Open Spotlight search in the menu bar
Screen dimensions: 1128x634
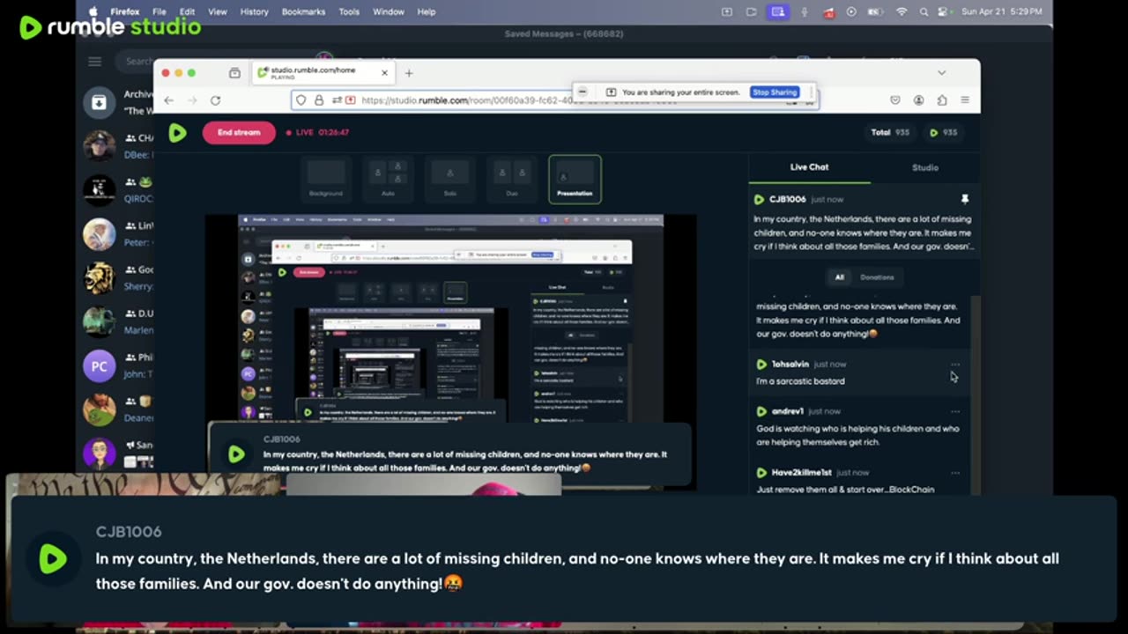pos(924,11)
